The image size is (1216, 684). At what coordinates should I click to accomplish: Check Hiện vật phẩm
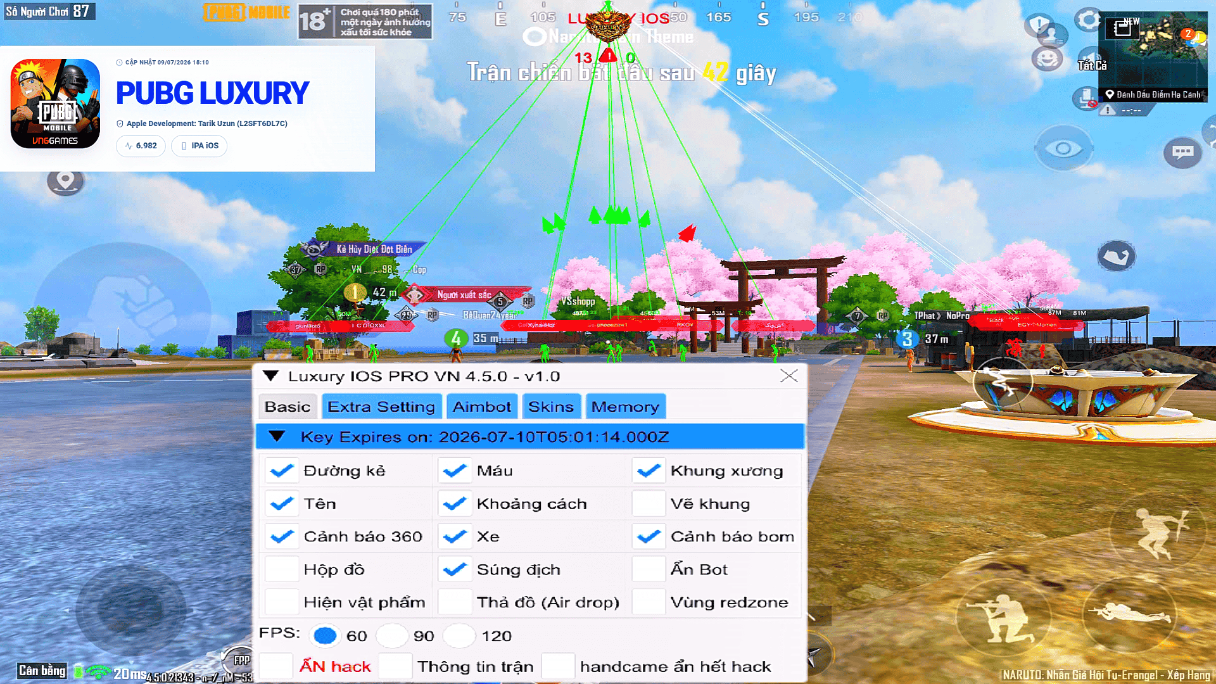281,602
